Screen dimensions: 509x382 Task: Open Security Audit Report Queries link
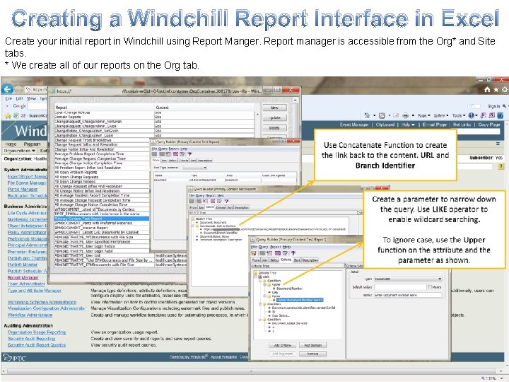coord(37,345)
